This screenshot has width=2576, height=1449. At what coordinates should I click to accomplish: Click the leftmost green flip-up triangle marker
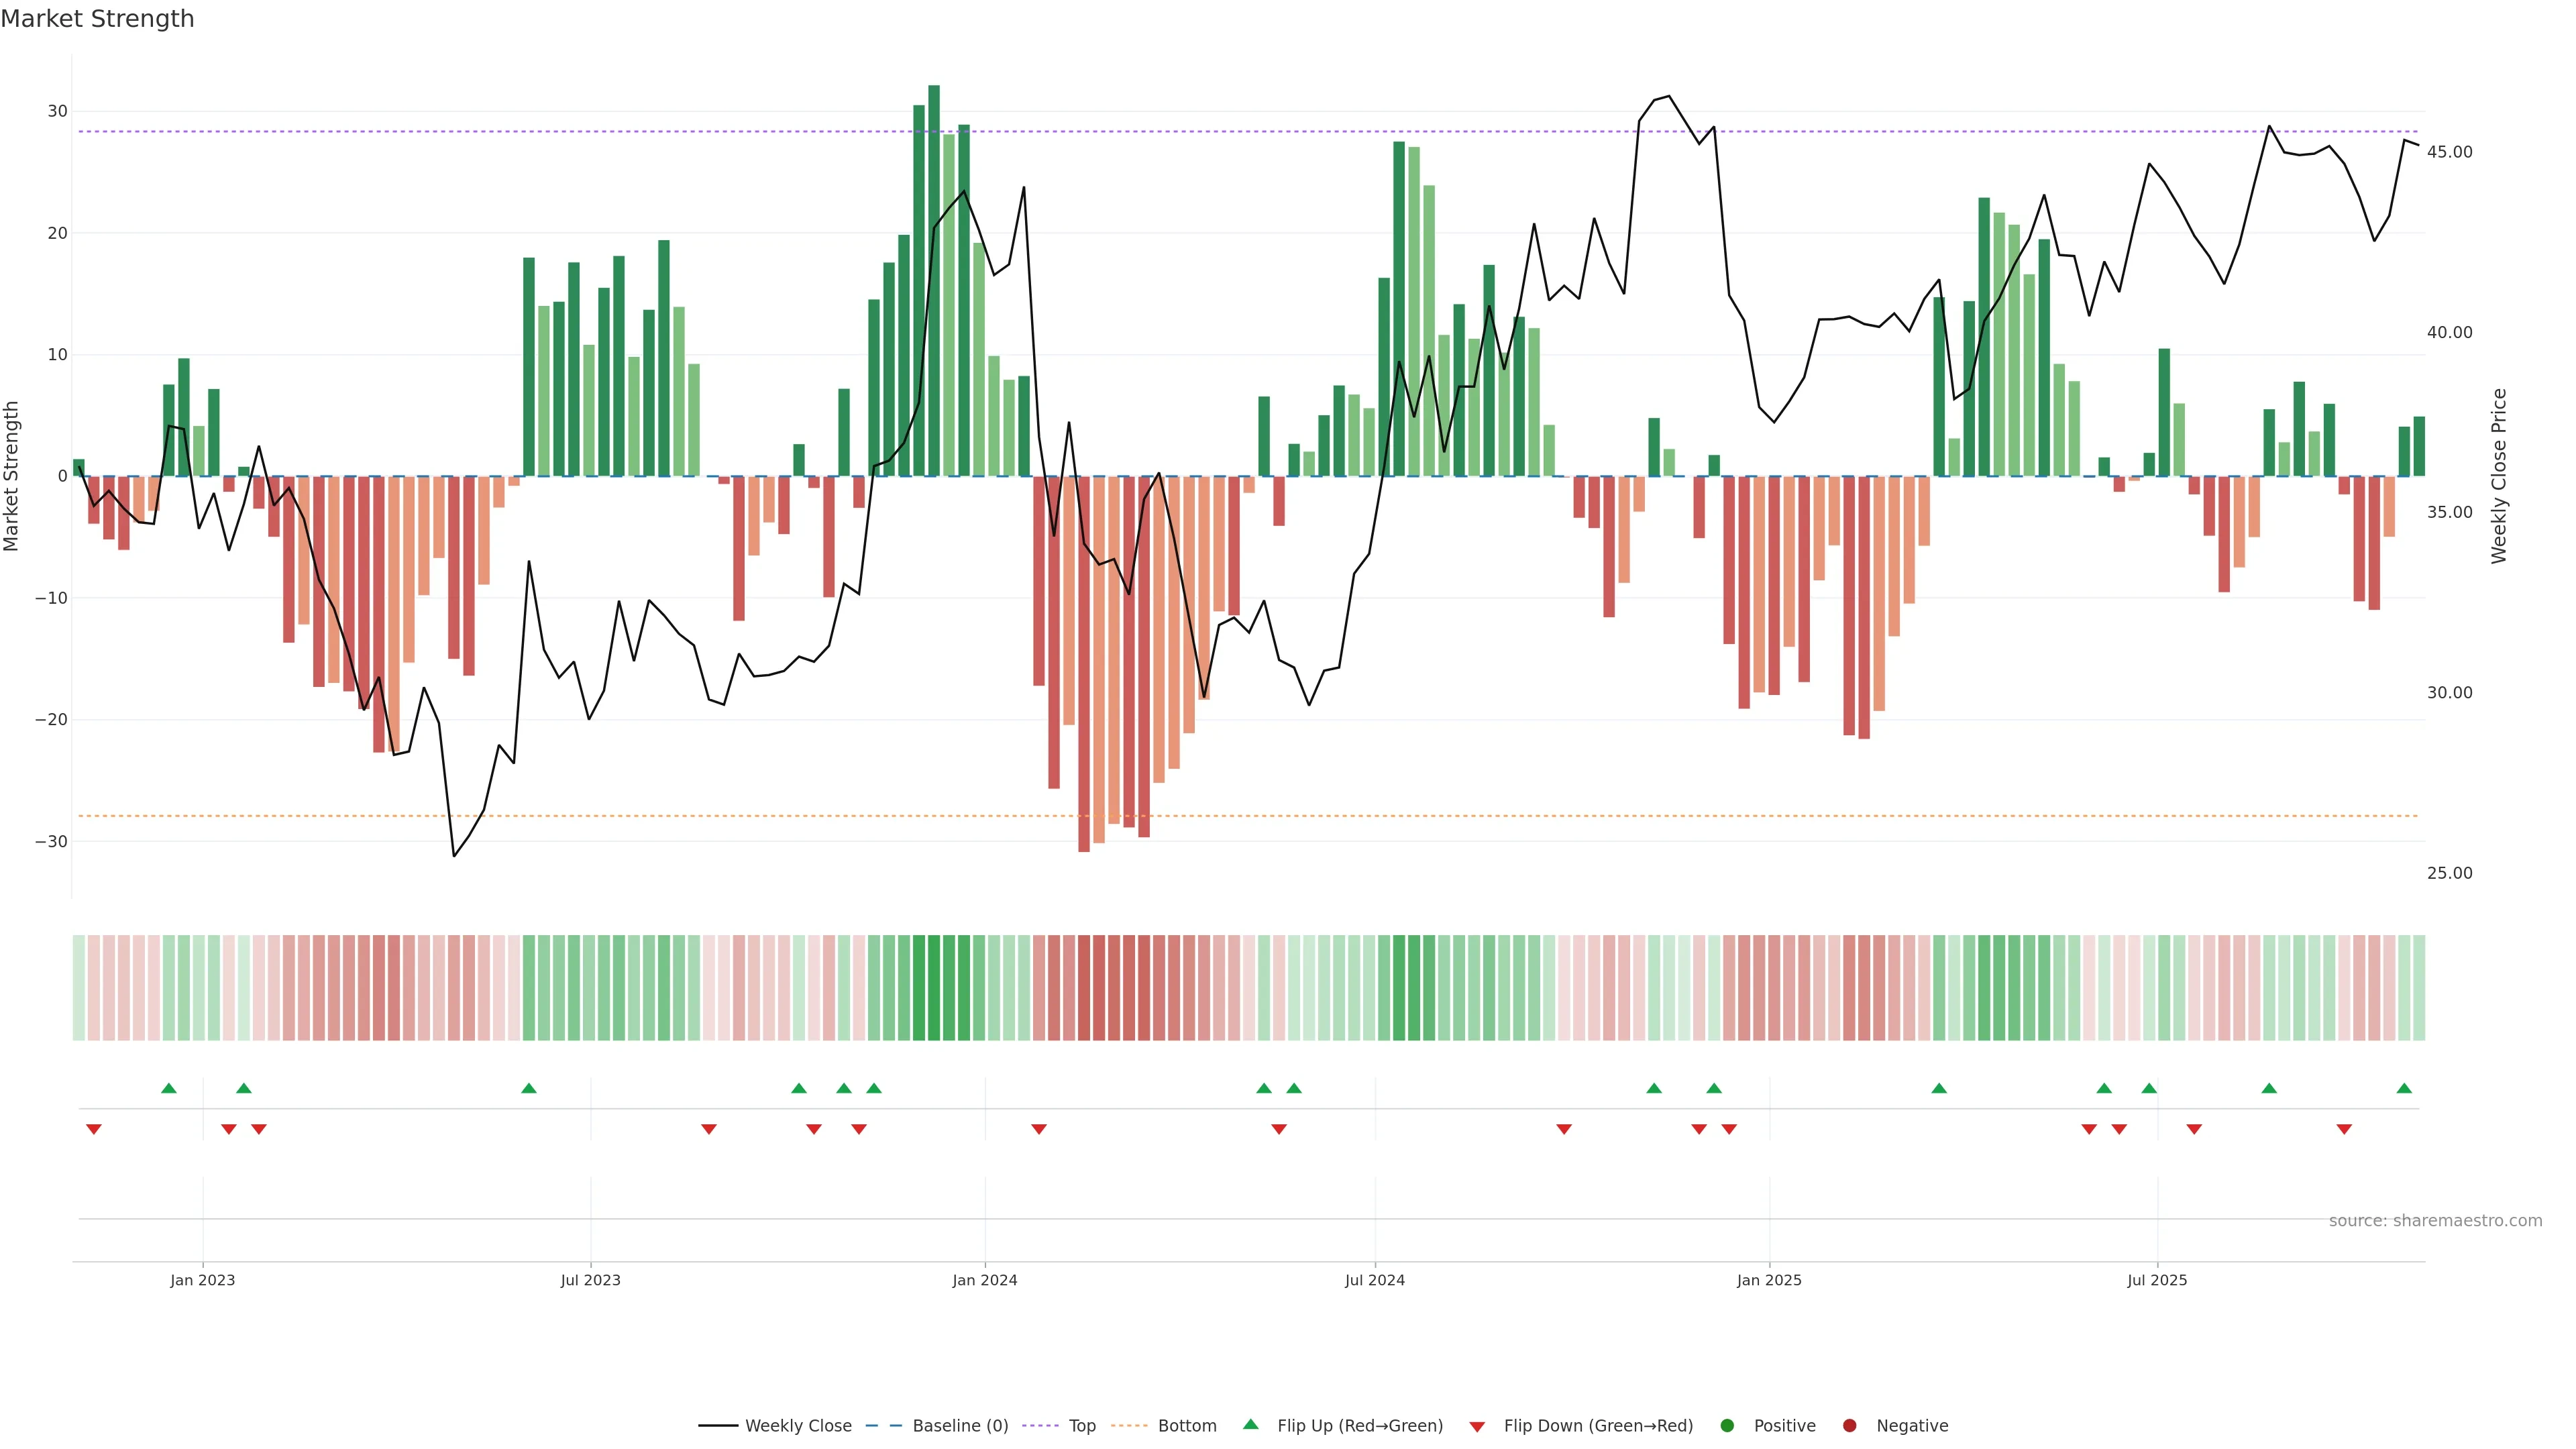[x=169, y=1088]
